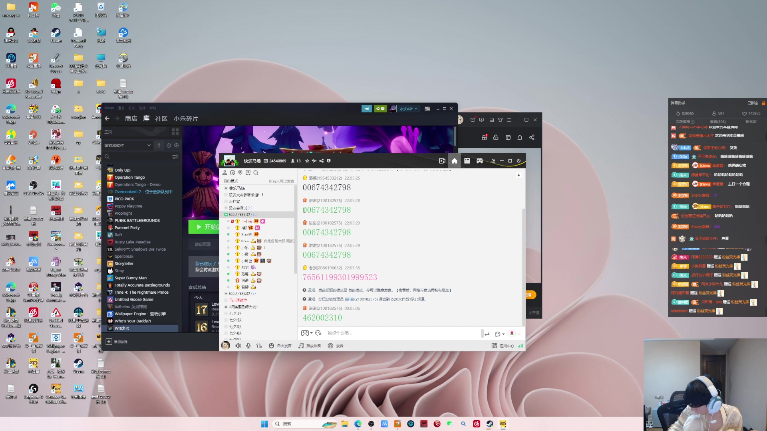Viewport: 767px width, 431px height.
Task: Switch Steam library to grid view icon
Action: click(x=175, y=131)
